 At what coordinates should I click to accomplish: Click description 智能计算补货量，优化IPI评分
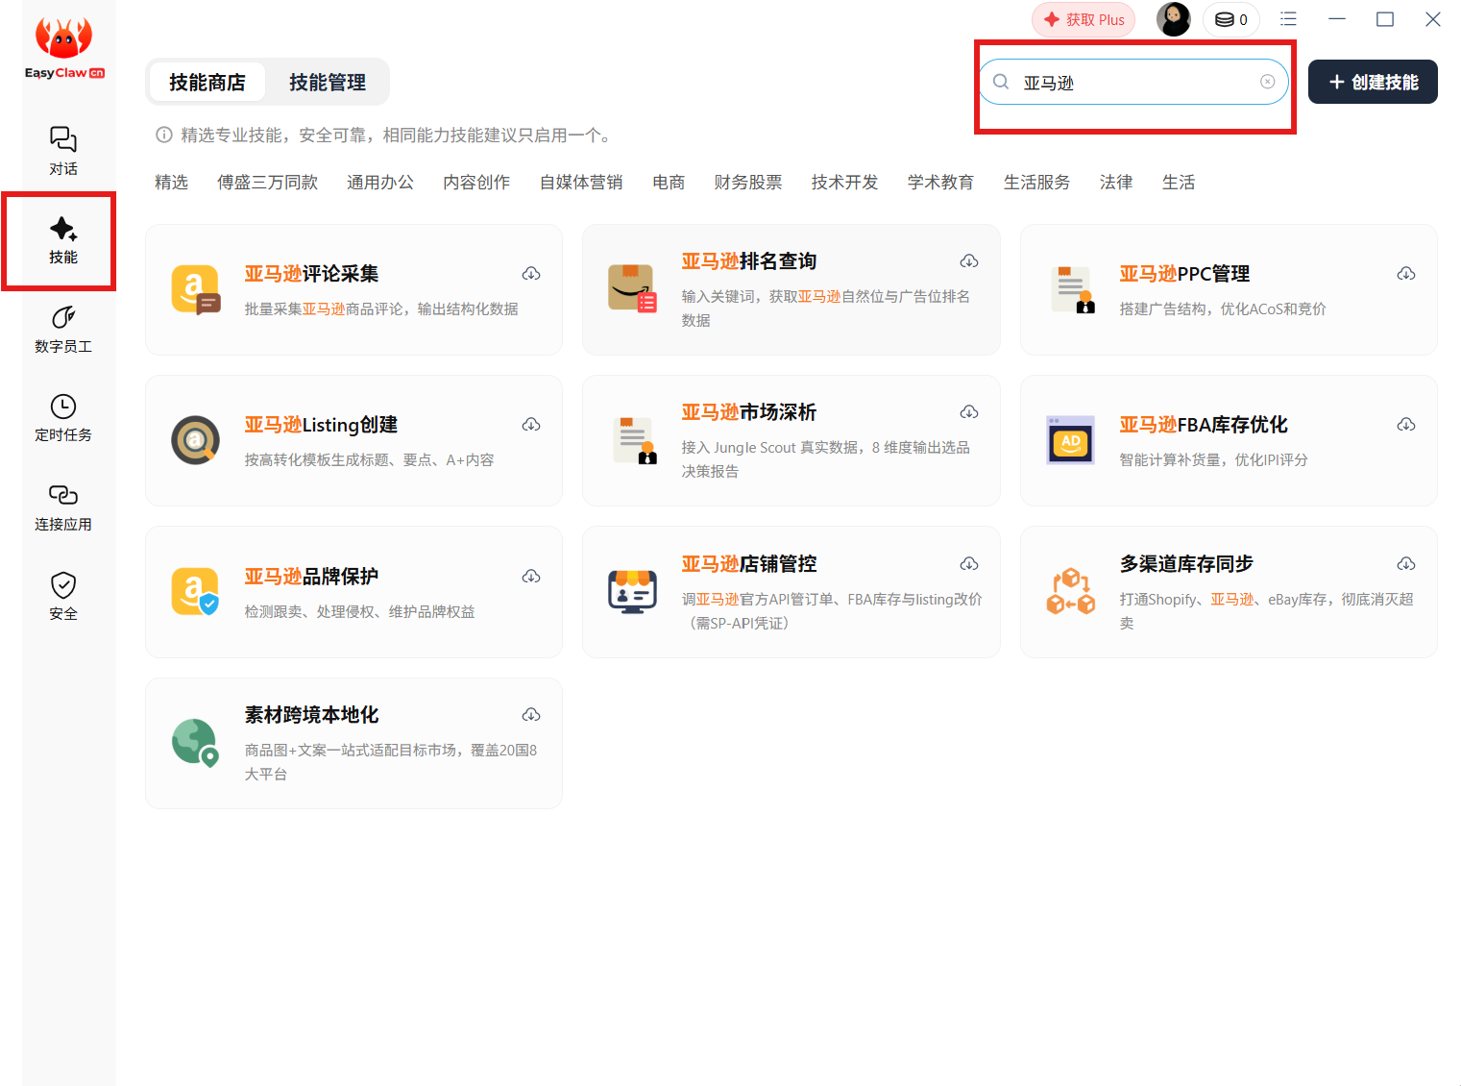pyautogui.click(x=1213, y=460)
